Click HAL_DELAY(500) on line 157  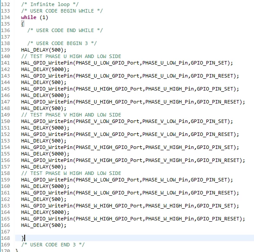tap(44, 167)
